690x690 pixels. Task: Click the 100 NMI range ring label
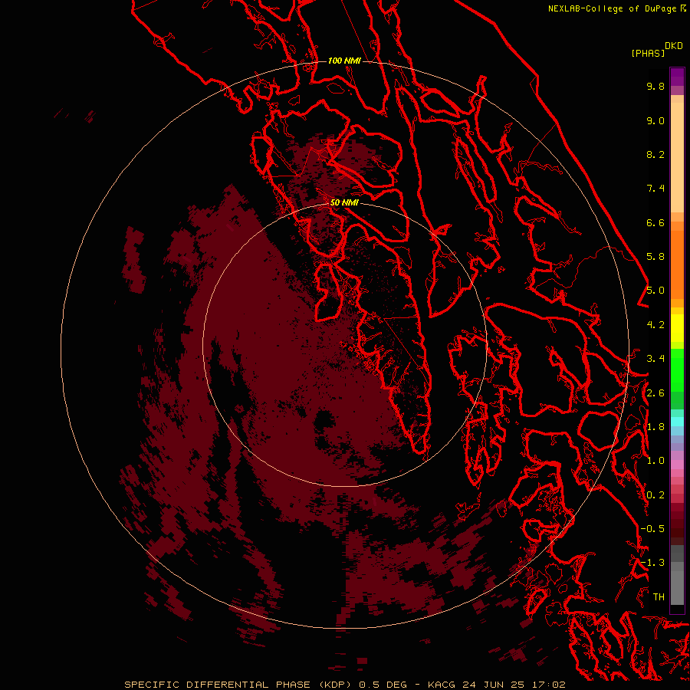click(344, 61)
